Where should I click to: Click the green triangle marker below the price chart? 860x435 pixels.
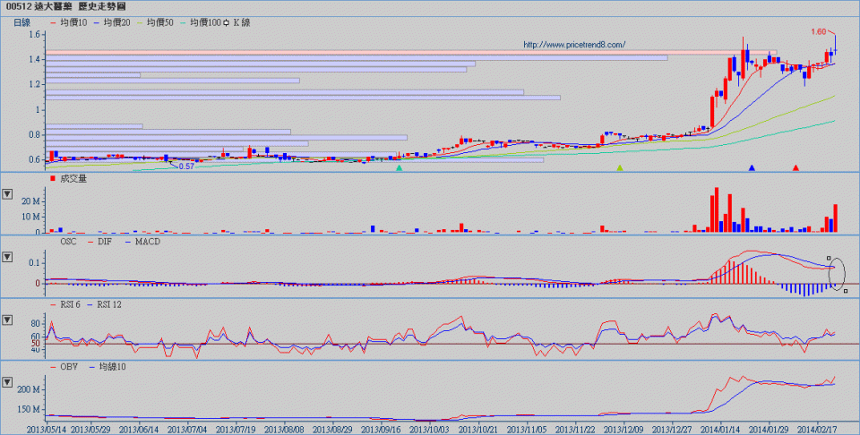coord(399,167)
